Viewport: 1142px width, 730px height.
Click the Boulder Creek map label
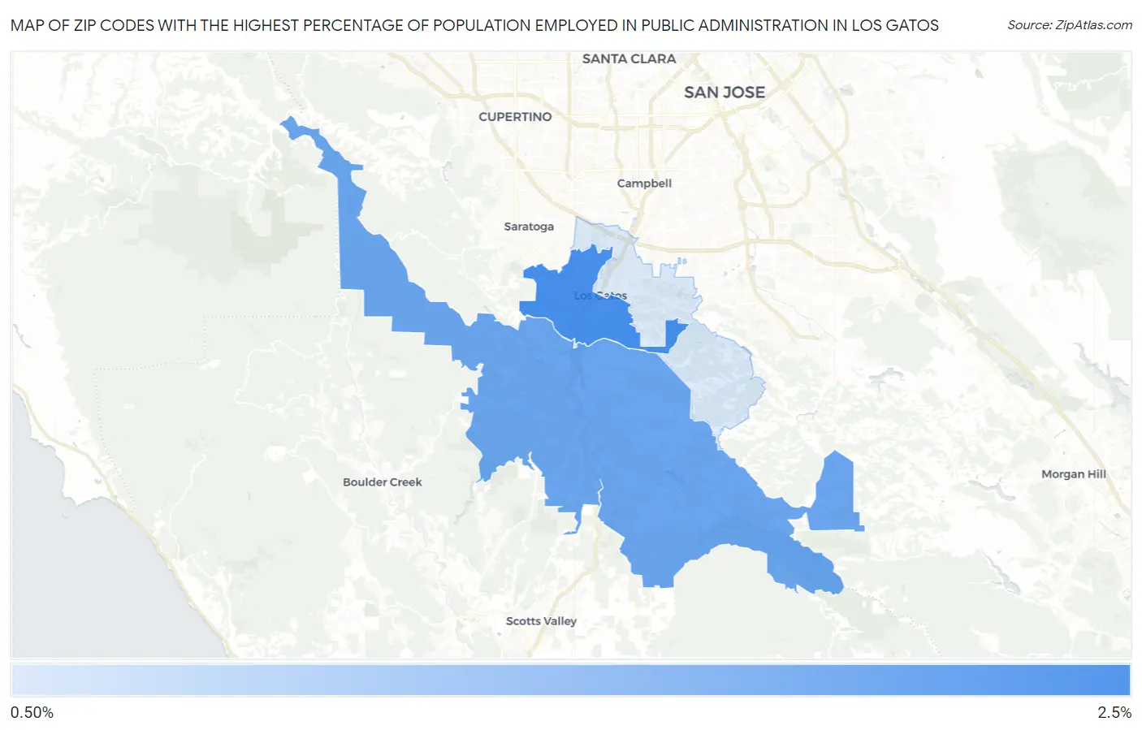point(383,482)
